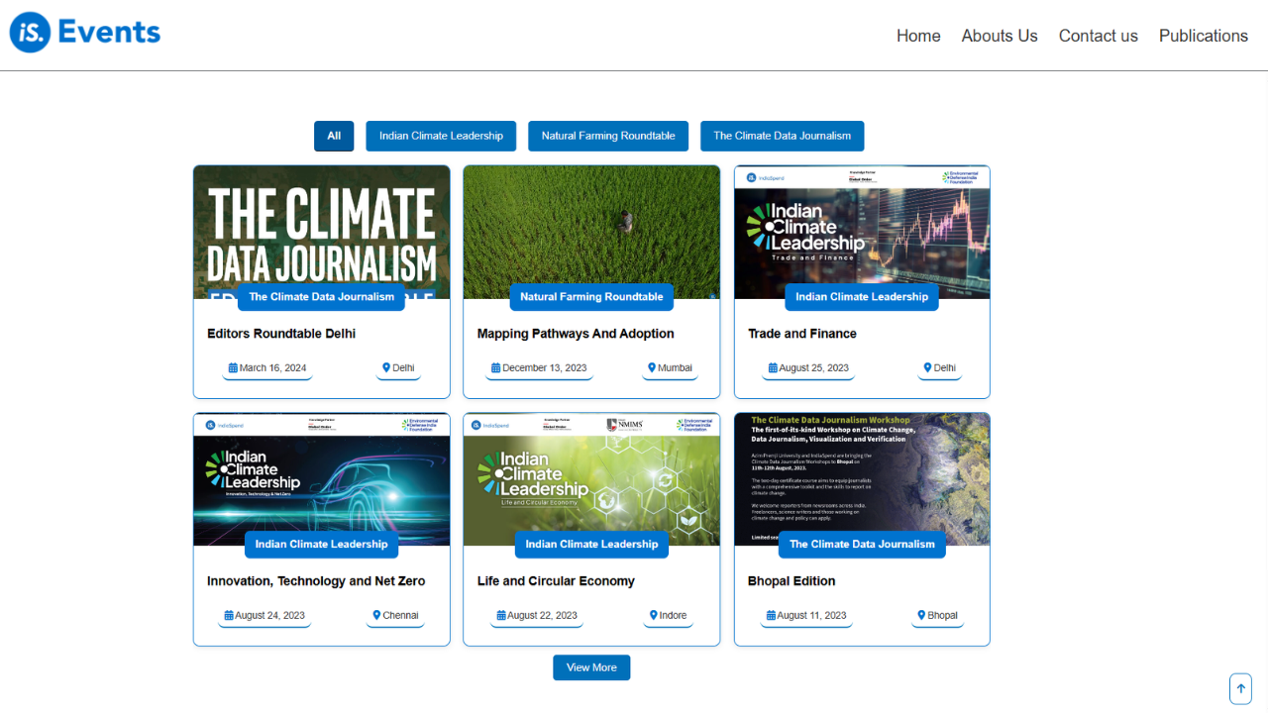Click the IndiaSpend Events logo
This screenshot has height=713, width=1268.
85,33
